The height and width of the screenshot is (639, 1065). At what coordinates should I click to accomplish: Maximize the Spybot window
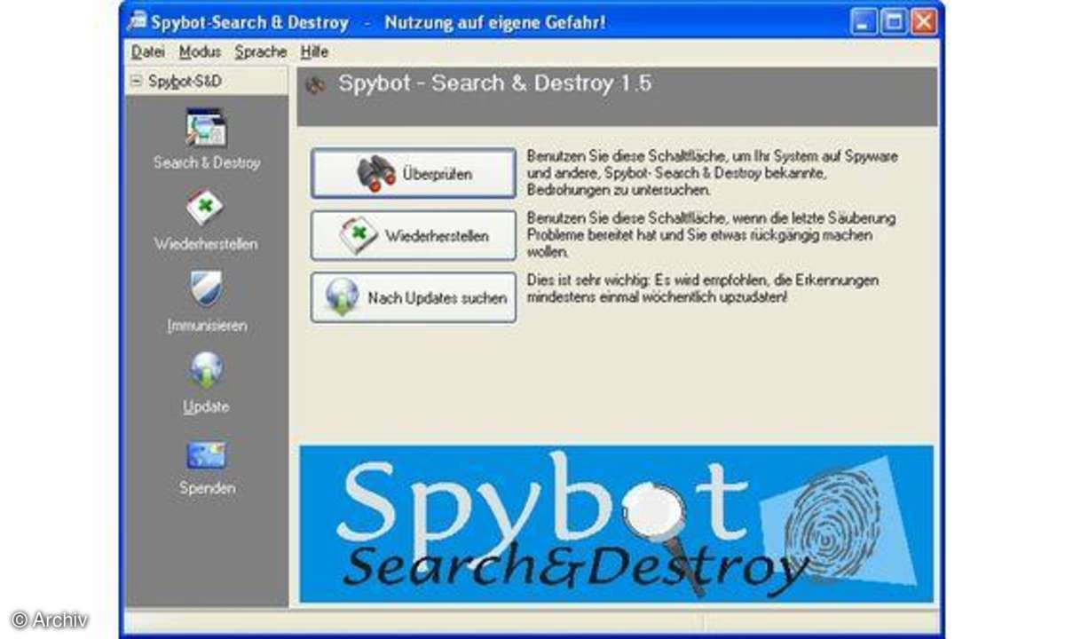click(894, 22)
